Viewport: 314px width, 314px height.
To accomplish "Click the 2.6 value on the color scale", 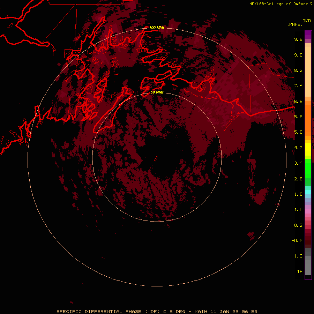I will click(x=298, y=179).
